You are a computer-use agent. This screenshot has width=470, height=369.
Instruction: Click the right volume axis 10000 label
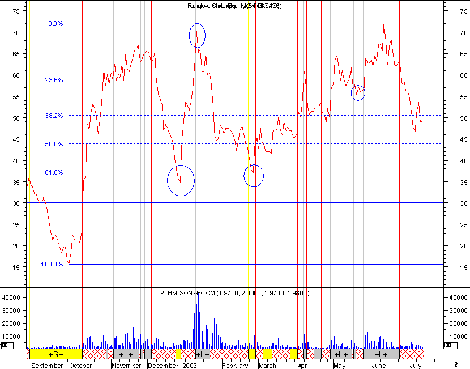[458, 337]
